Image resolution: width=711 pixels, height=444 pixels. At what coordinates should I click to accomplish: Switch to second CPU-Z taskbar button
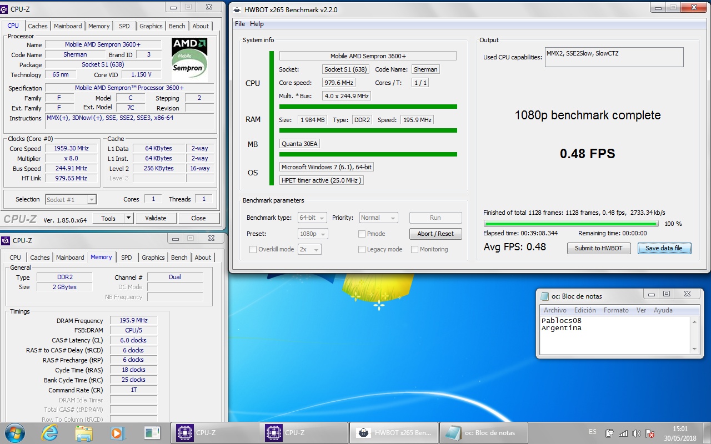303,433
